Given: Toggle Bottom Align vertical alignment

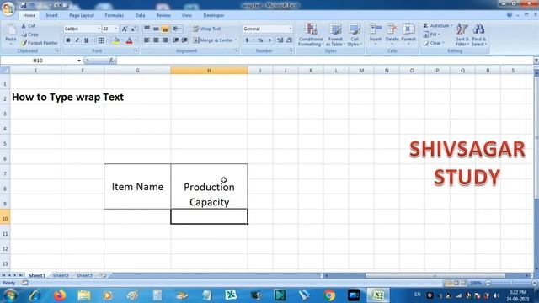Looking at the screenshot, I should [165, 29].
